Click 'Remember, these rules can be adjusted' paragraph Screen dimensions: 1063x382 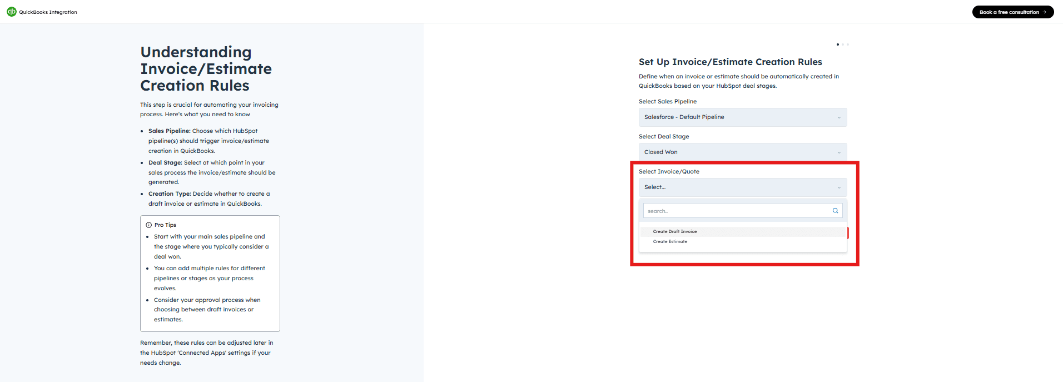(207, 353)
